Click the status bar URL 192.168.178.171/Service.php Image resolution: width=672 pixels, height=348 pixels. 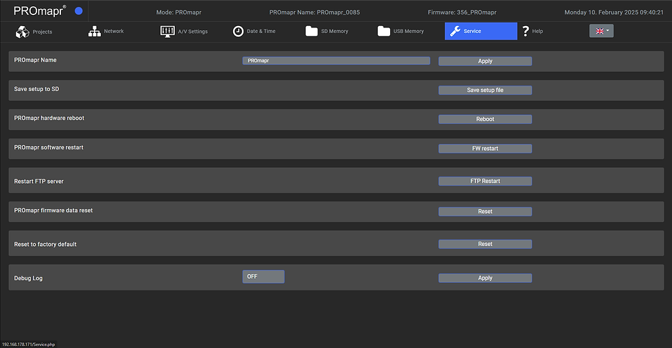pos(28,344)
